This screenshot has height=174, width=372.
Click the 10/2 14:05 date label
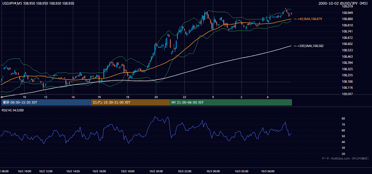[73, 171]
